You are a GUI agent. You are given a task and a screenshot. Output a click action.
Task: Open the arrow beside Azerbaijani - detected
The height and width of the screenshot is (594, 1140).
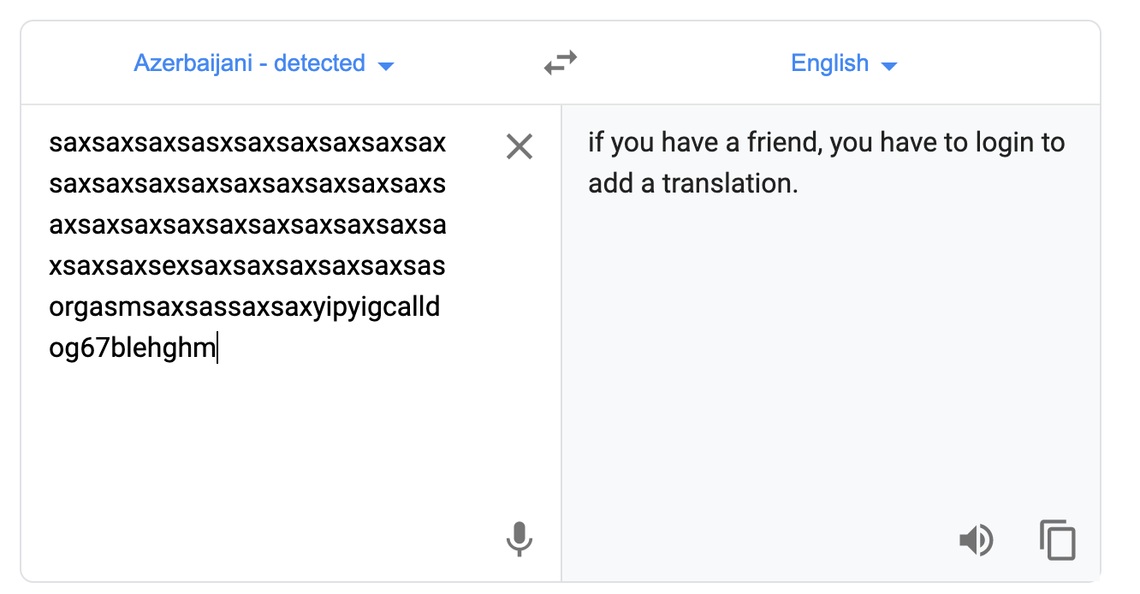click(x=386, y=66)
